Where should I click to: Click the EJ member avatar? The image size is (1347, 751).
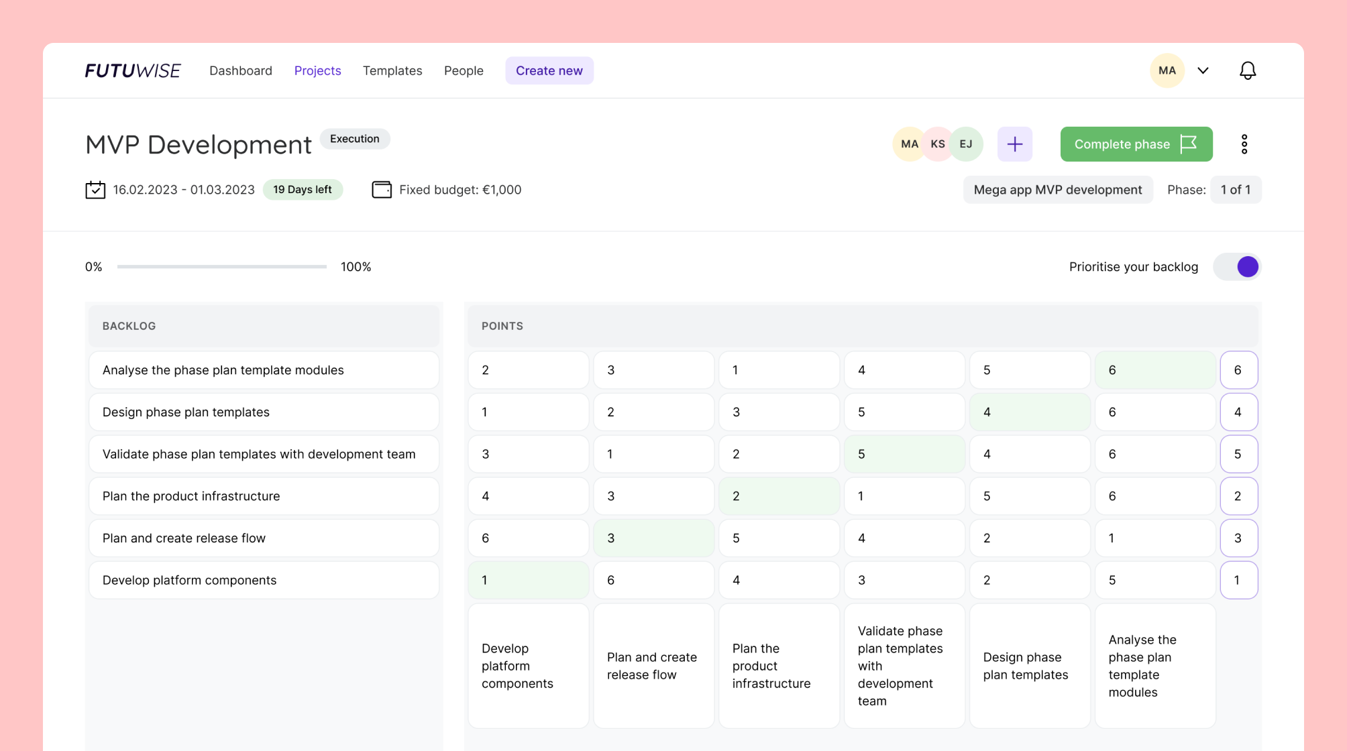click(x=966, y=144)
